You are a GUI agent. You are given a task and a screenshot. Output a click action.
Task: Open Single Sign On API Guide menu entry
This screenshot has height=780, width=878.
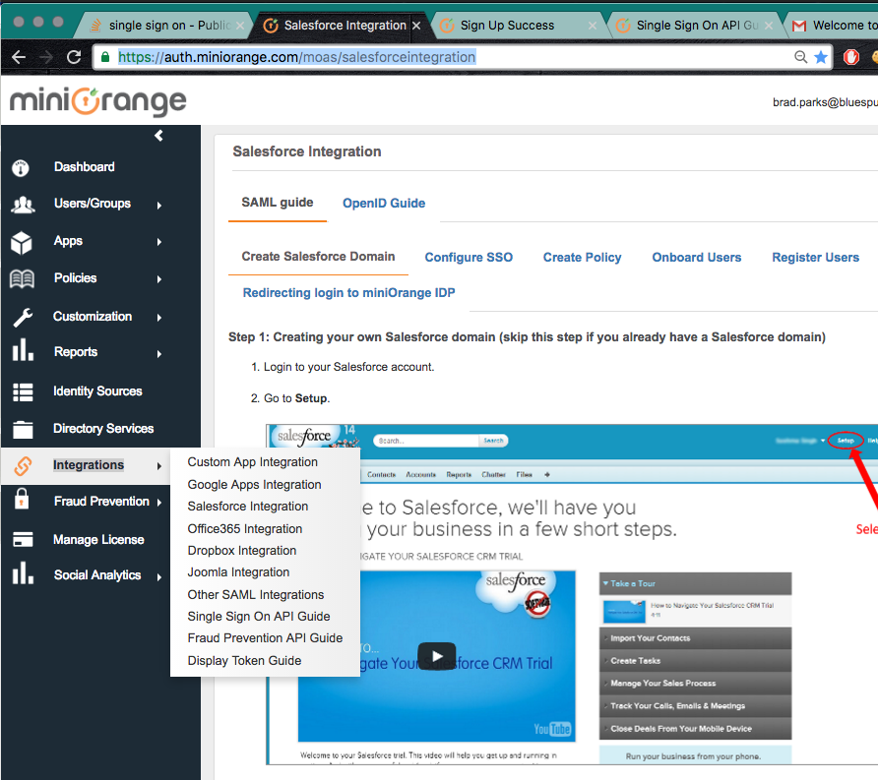[x=259, y=617]
